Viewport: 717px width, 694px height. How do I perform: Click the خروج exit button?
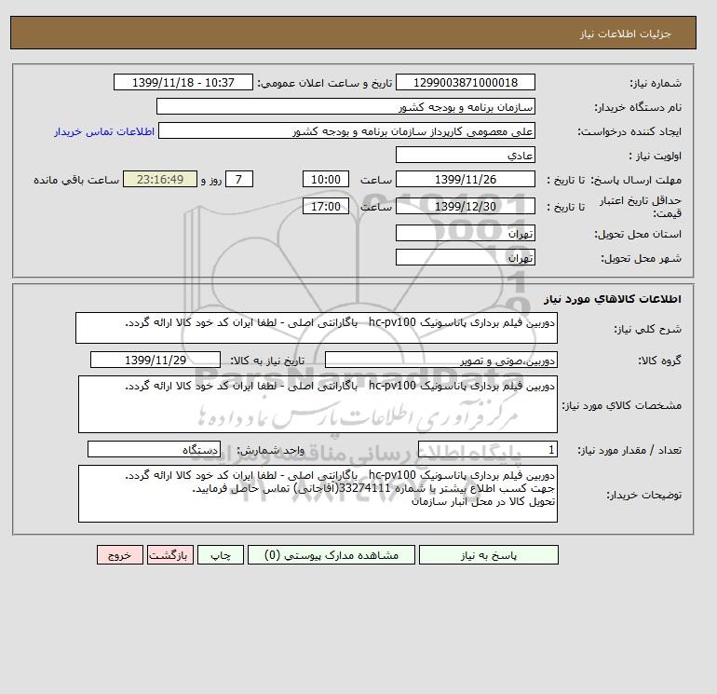click(120, 554)
